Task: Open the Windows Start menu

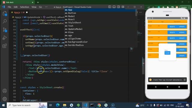Action: coord(3,105)
